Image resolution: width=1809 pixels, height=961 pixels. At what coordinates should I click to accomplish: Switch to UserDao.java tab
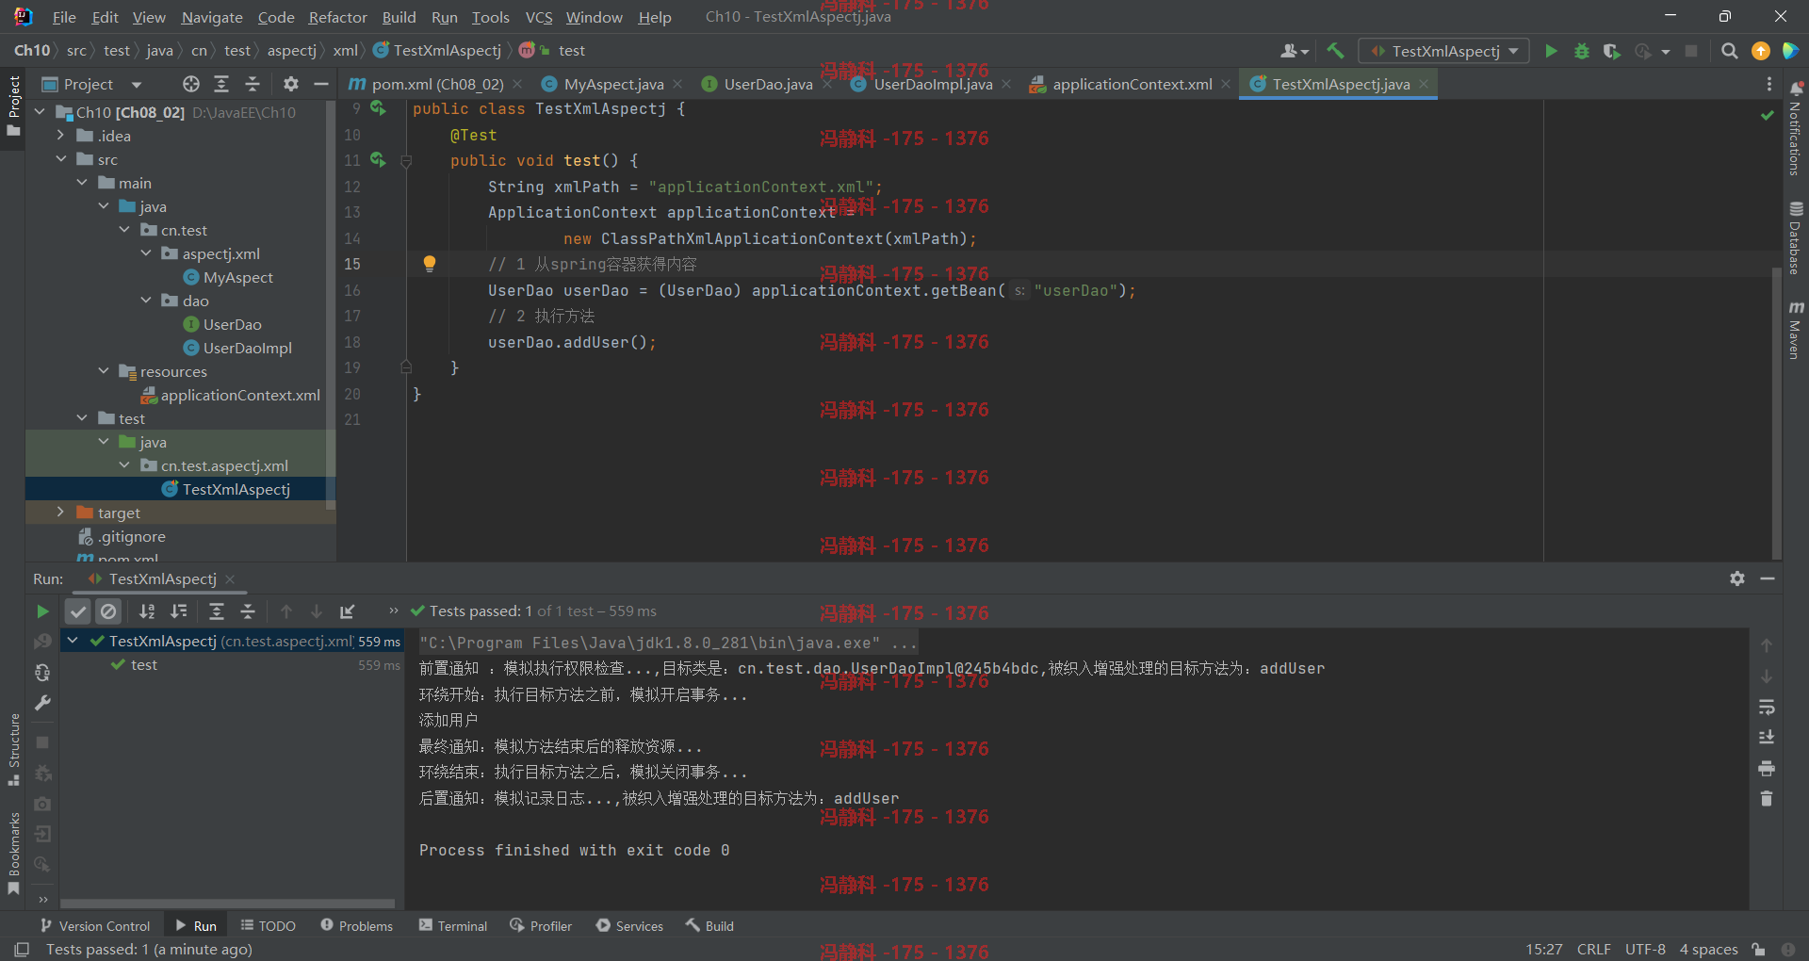click(x=768, y=84)
